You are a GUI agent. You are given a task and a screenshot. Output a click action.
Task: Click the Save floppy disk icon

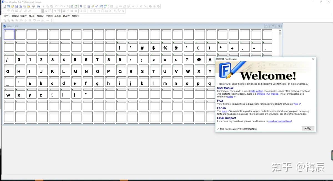point(17,6)
